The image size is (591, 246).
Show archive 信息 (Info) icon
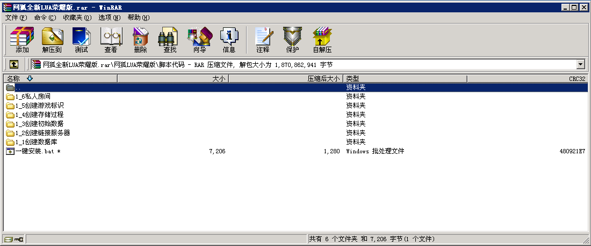229,40
